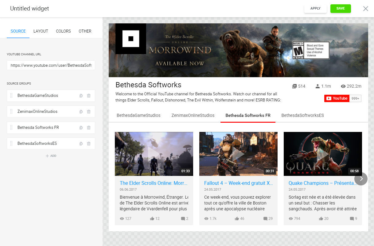This screenshot has height=246, width=374.
Task: Save the widget
Action: (341, 9)
